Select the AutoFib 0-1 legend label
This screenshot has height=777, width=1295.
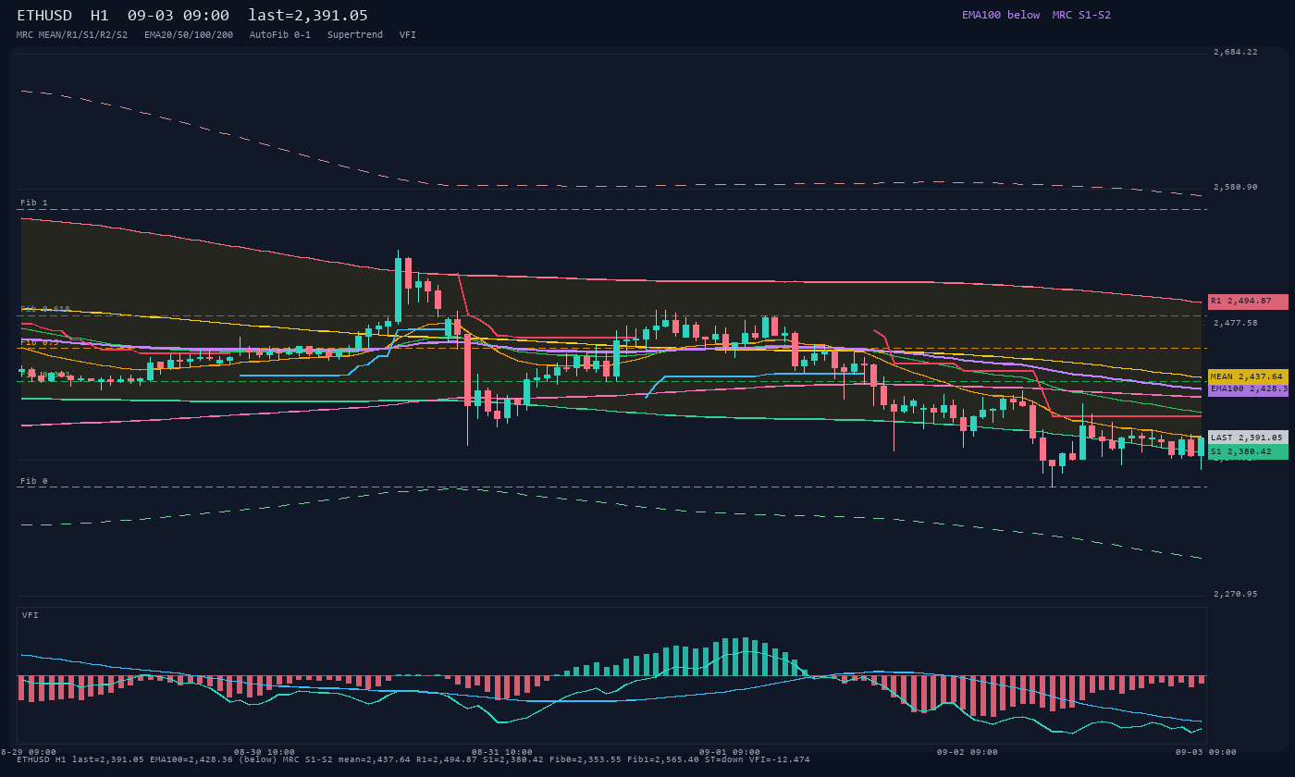[280, 35]
